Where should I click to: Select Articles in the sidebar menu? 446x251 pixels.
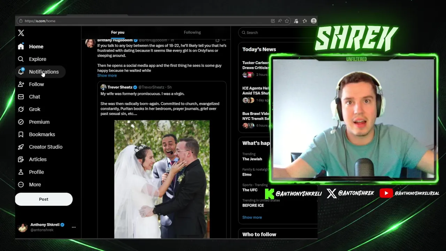pyautogui.click(x=38, y=159)
